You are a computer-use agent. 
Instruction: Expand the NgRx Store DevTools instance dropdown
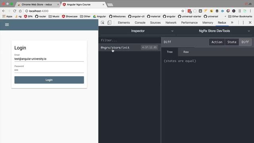tap(214, 31)
